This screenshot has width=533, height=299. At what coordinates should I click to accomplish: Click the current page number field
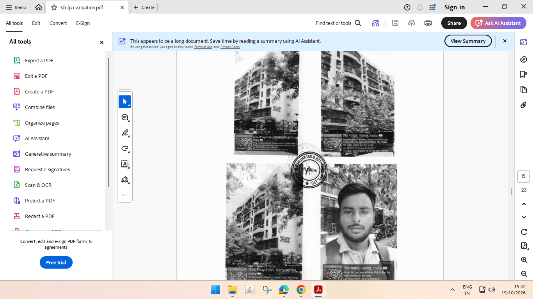click(524, 176)
